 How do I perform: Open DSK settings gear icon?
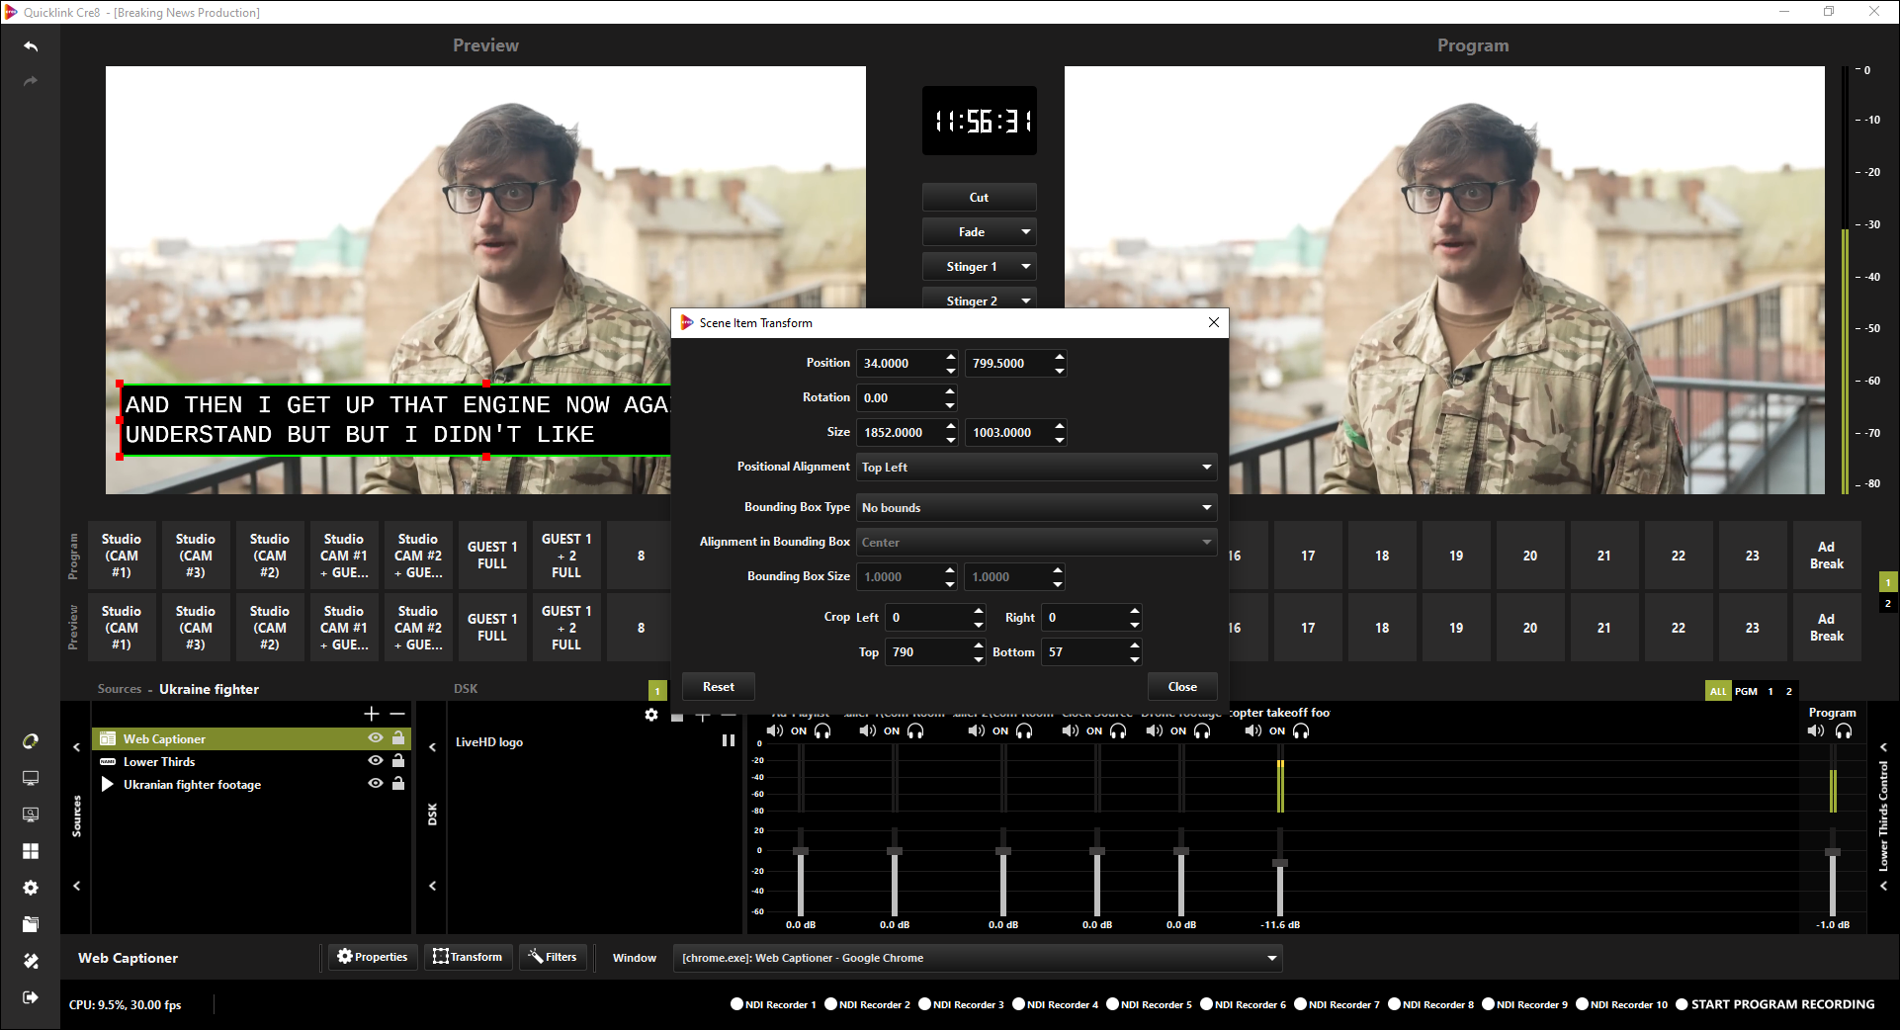(651, 715)
